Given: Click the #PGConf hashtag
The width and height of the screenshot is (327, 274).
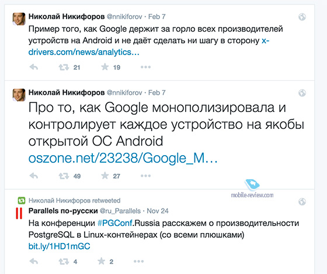Looking at the screenshot, I should click(115, 224).
